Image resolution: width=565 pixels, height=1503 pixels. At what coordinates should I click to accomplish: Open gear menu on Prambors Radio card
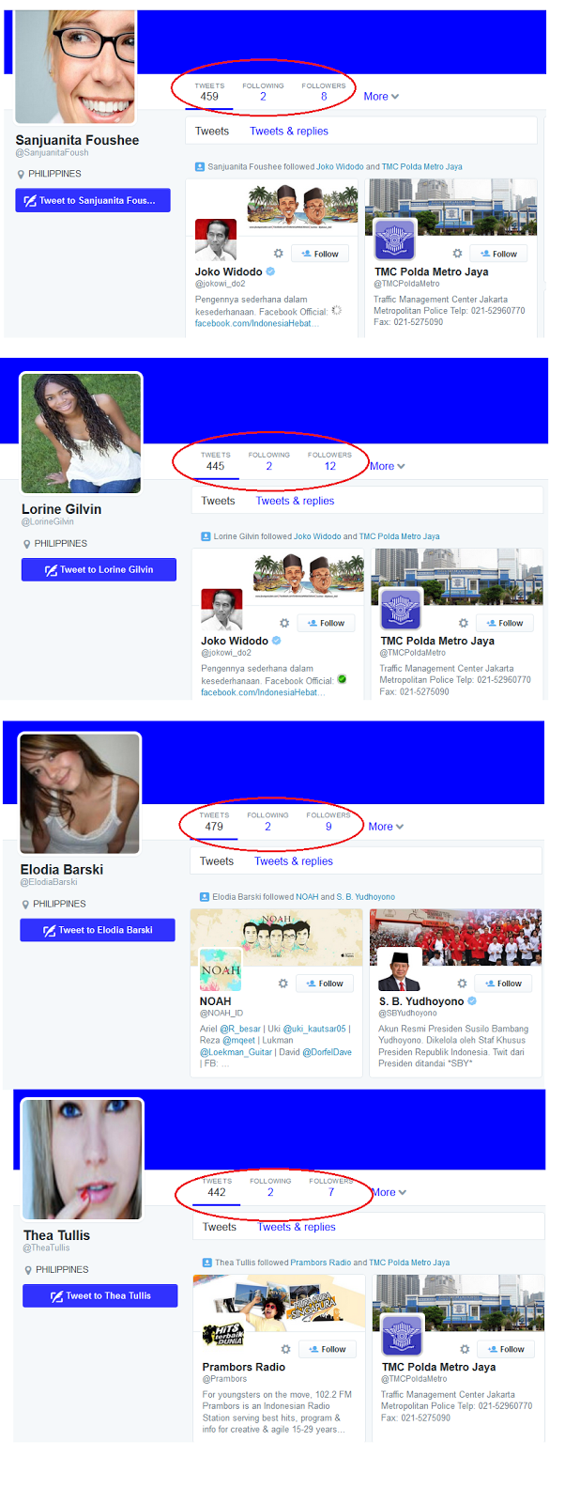285,1349
